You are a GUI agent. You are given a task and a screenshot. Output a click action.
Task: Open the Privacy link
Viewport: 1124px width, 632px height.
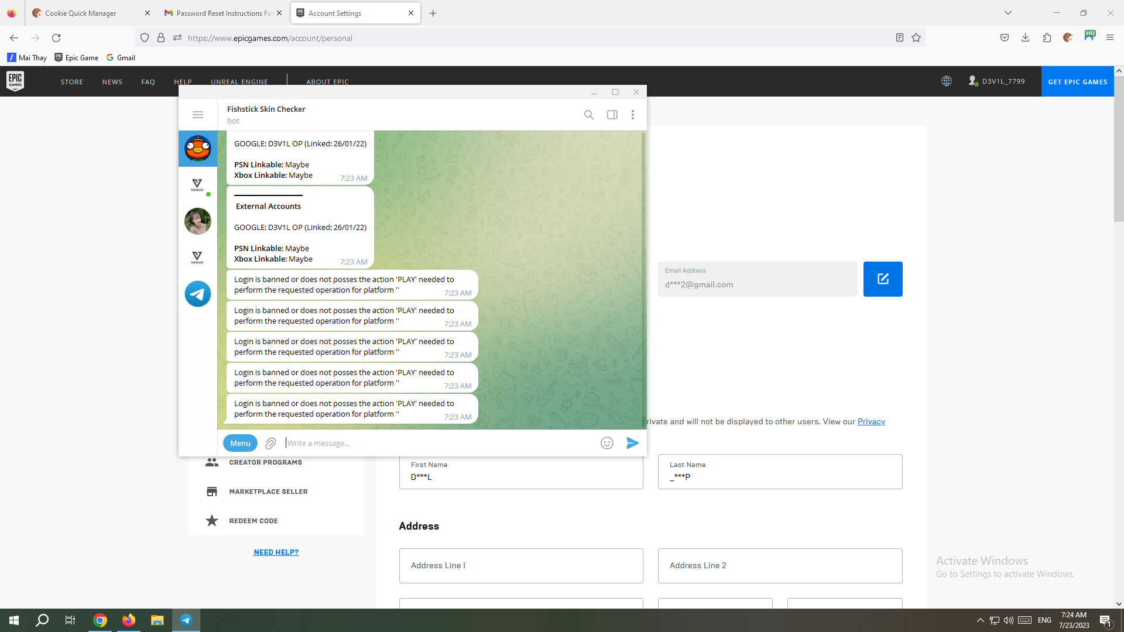pyautogui.click(x=871, y=421)
